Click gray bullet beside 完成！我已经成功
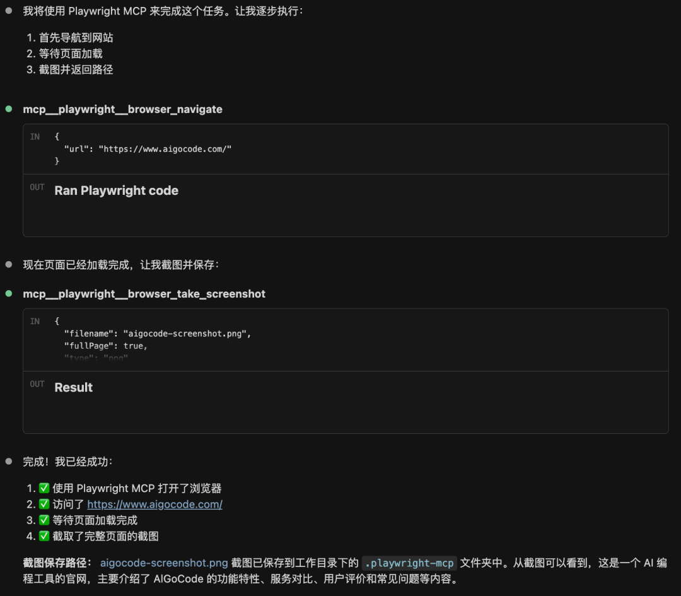The height and width of the screenshot is (596, 681). click(x=9, y=461)
